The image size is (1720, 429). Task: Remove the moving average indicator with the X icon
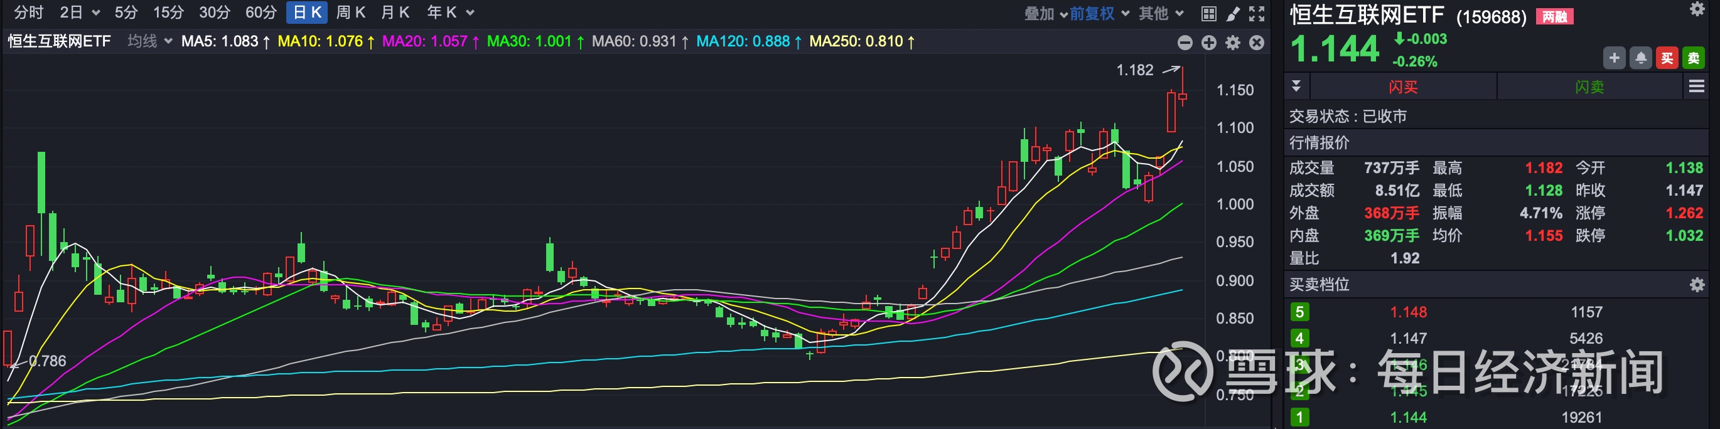1257,43
